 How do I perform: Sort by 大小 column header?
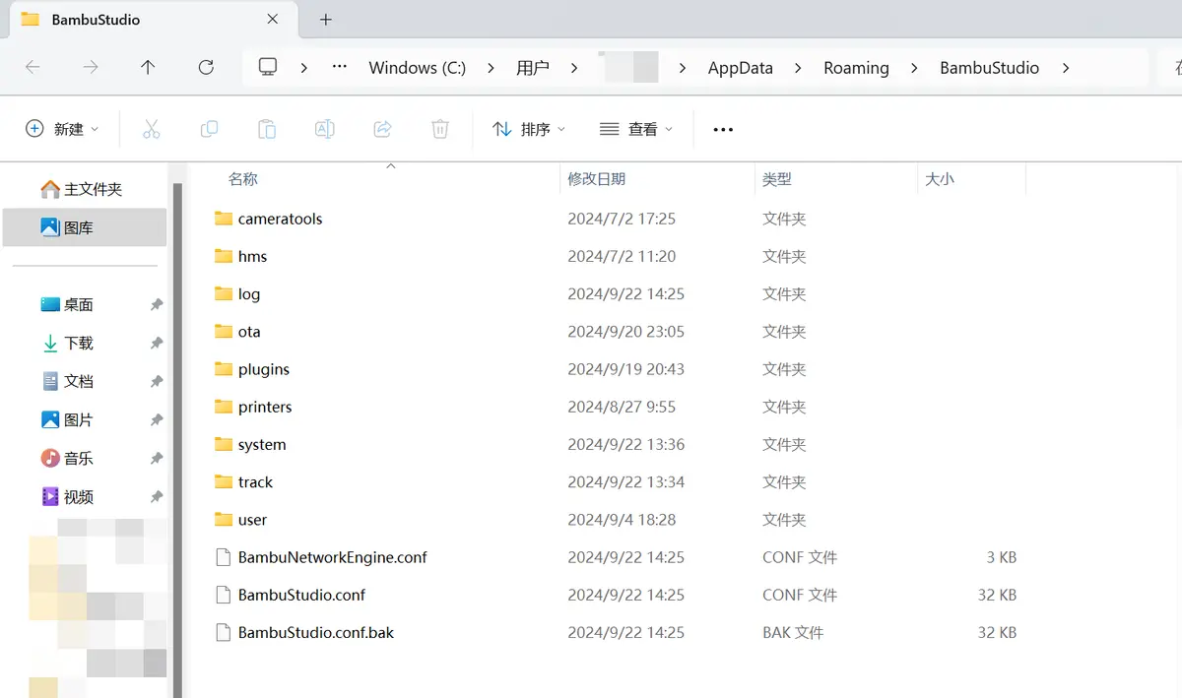[x=940, y=179]
